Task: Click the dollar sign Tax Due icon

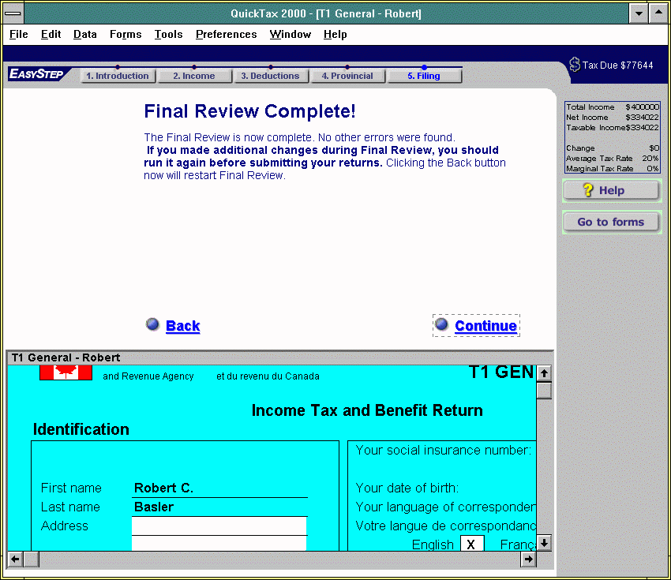Action: [x=574, y=65]
